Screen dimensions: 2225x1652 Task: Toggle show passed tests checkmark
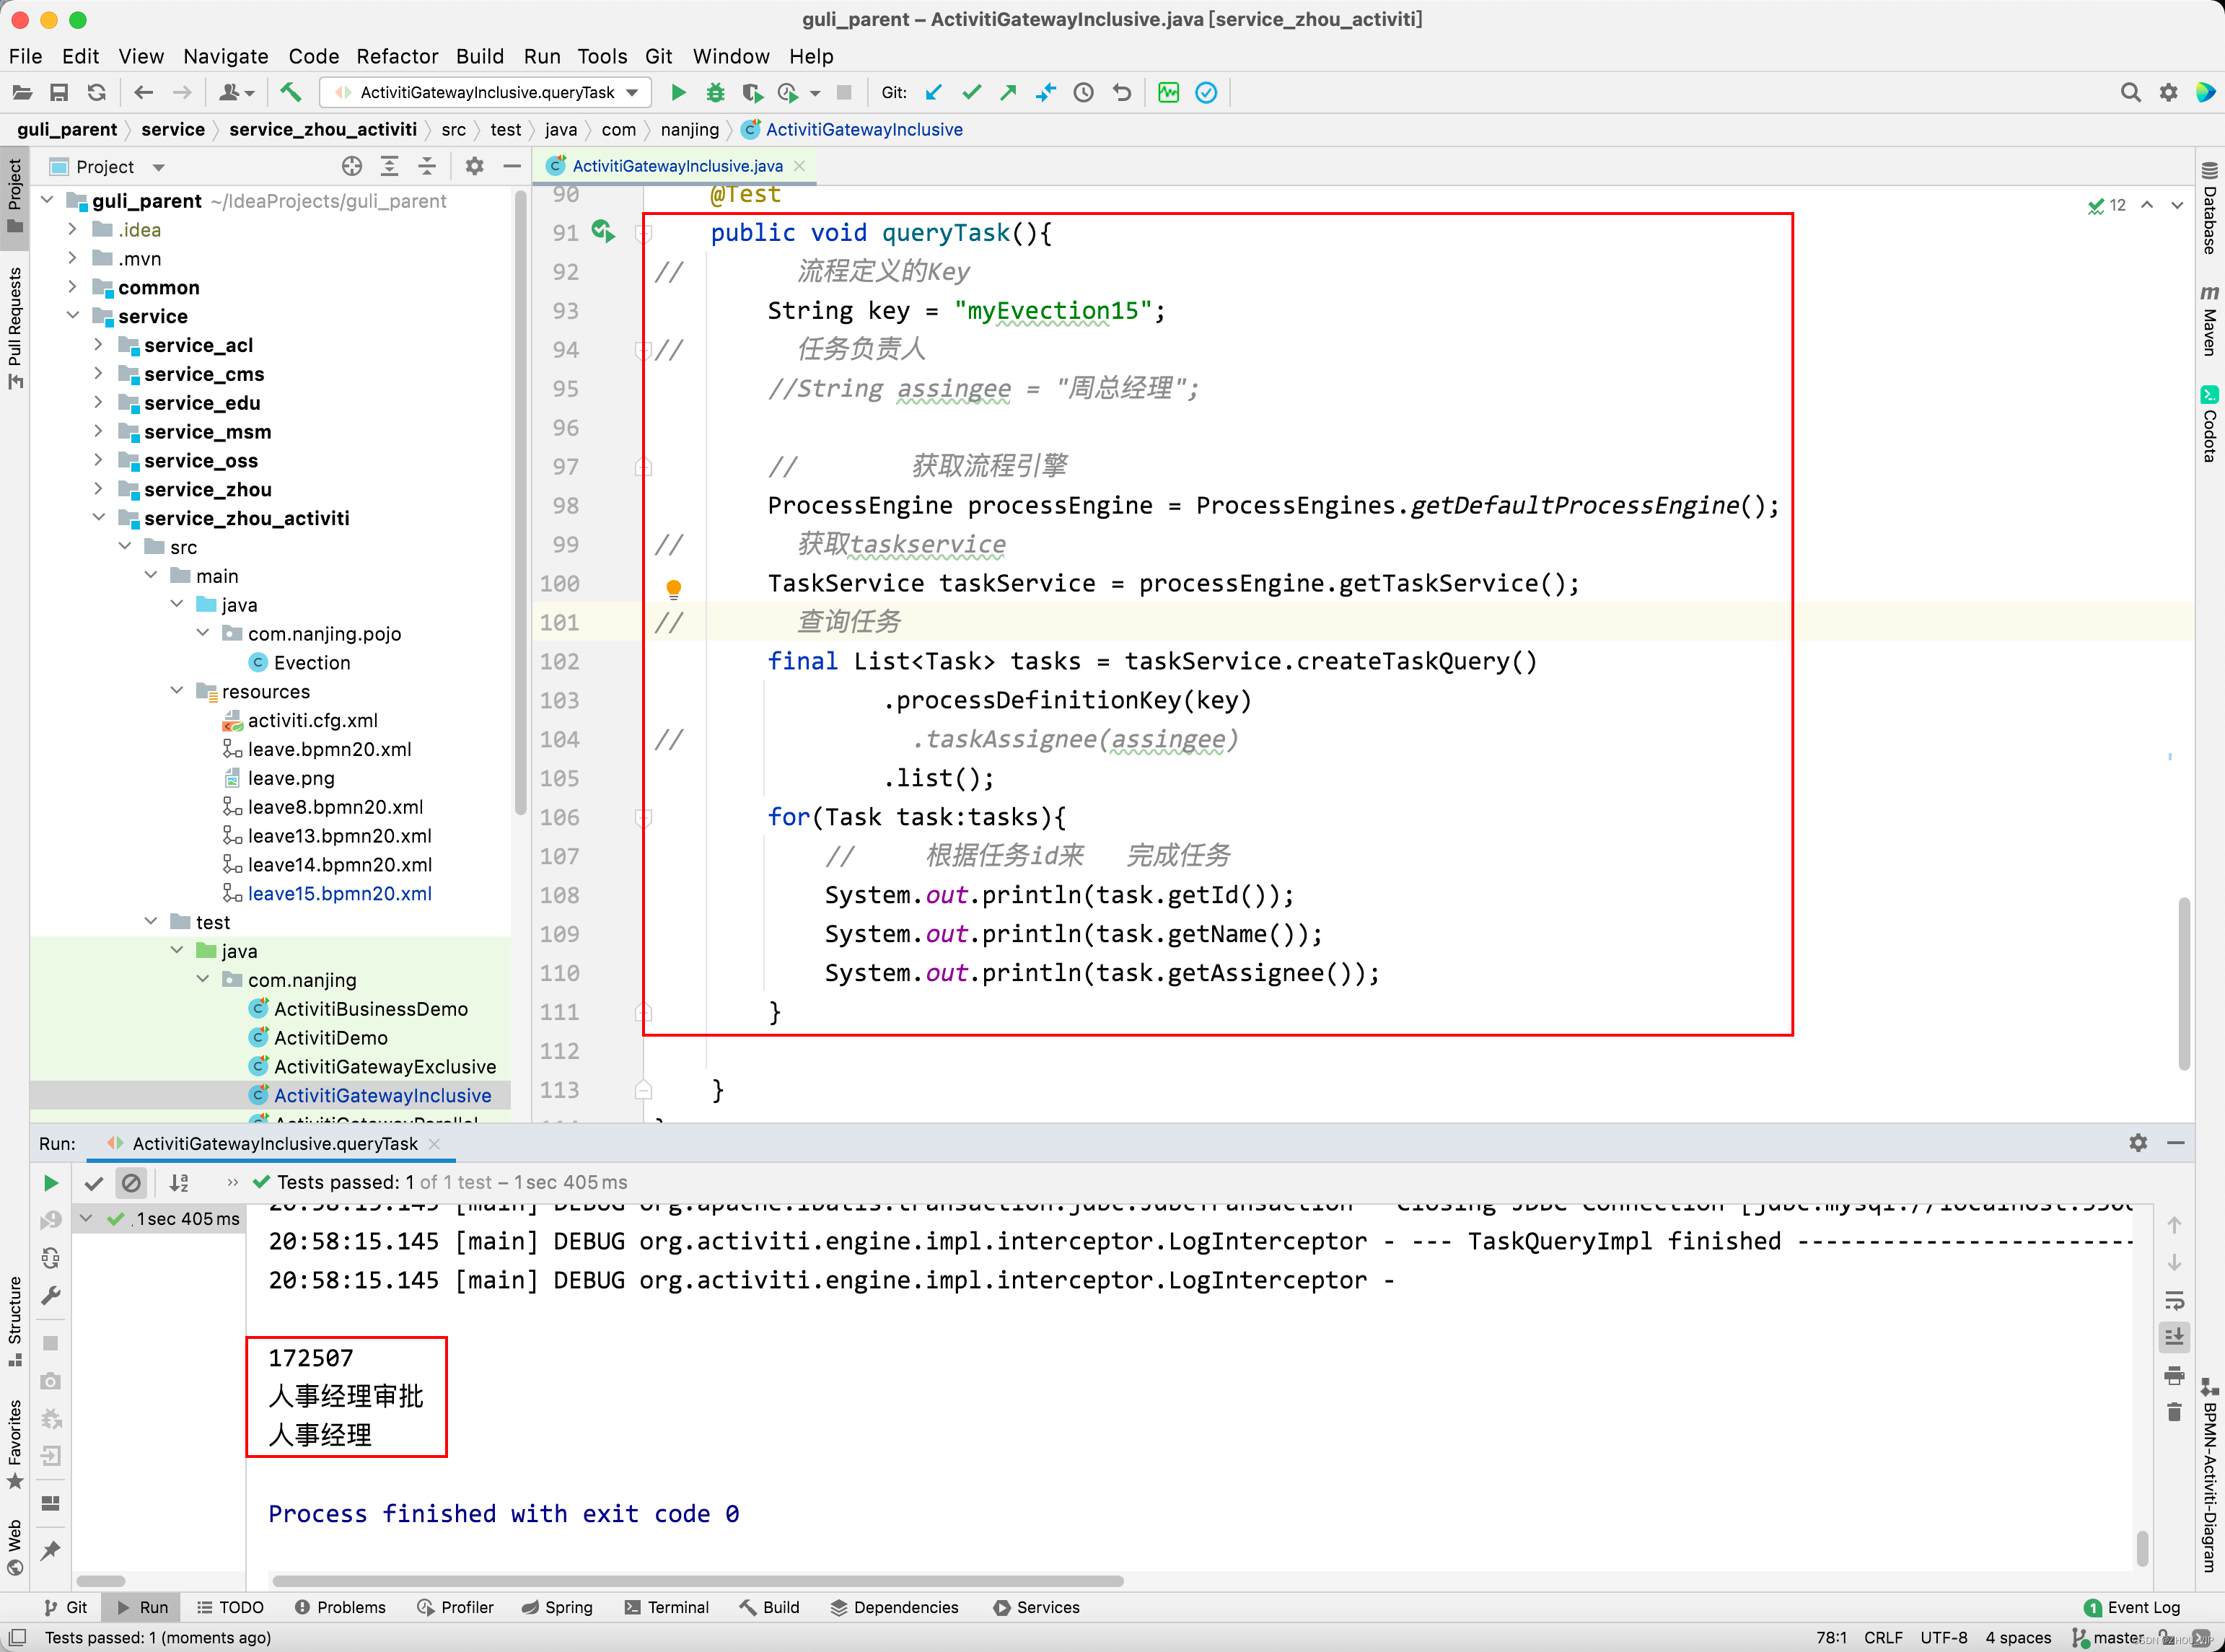94,1183
